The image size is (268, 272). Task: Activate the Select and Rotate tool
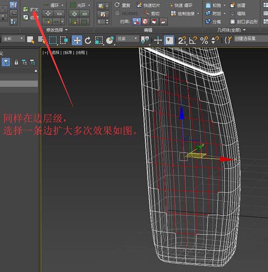pyautogui.click(x=88, y=40)
